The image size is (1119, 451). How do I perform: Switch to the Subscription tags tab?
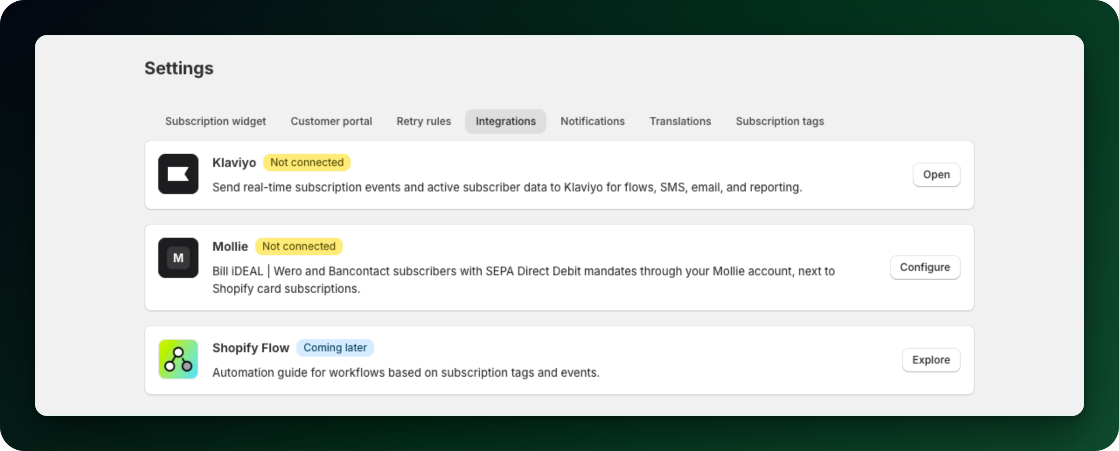click(780, 121)
